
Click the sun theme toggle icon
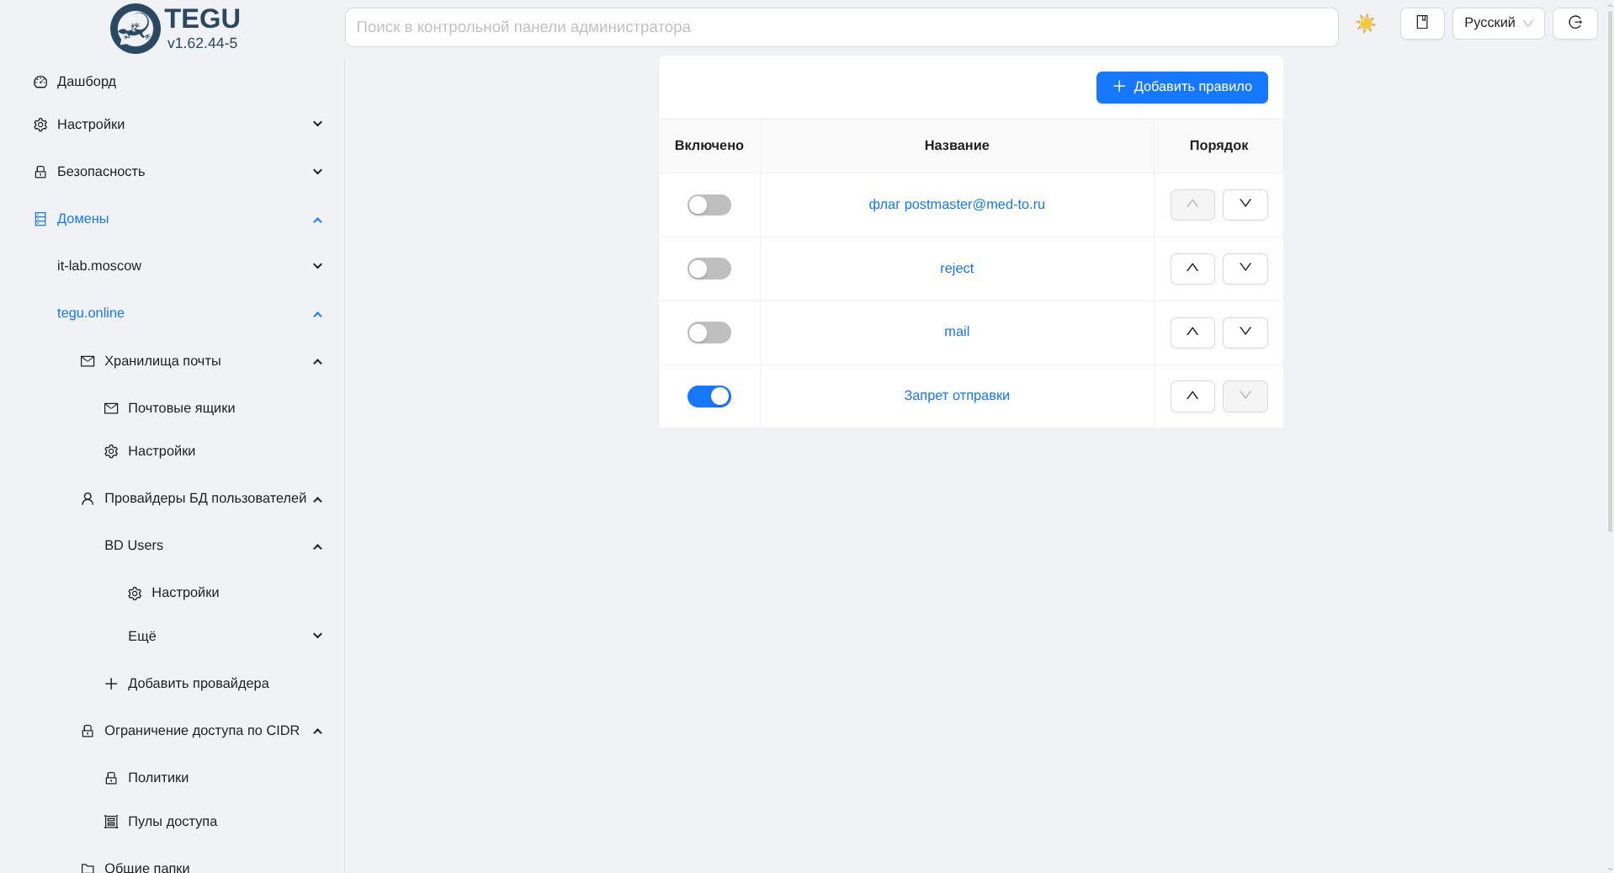pos(1365,24)
